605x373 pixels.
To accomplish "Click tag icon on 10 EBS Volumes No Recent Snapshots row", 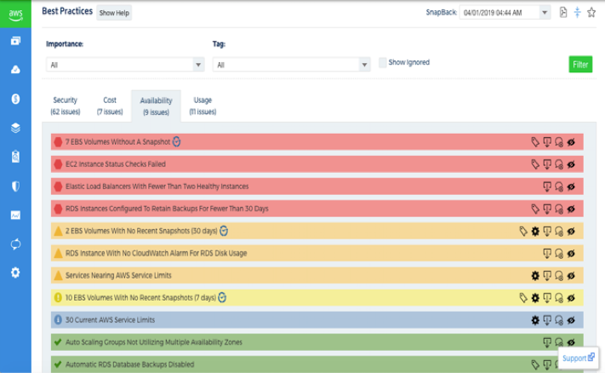I will coord(523,298).
